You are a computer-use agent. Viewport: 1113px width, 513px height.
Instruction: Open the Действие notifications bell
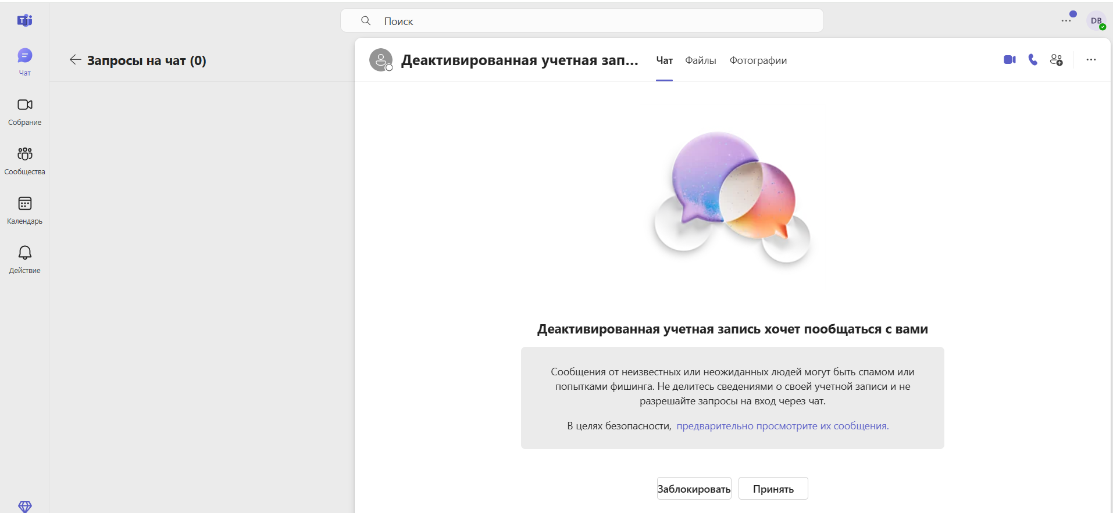coord(24,260)
